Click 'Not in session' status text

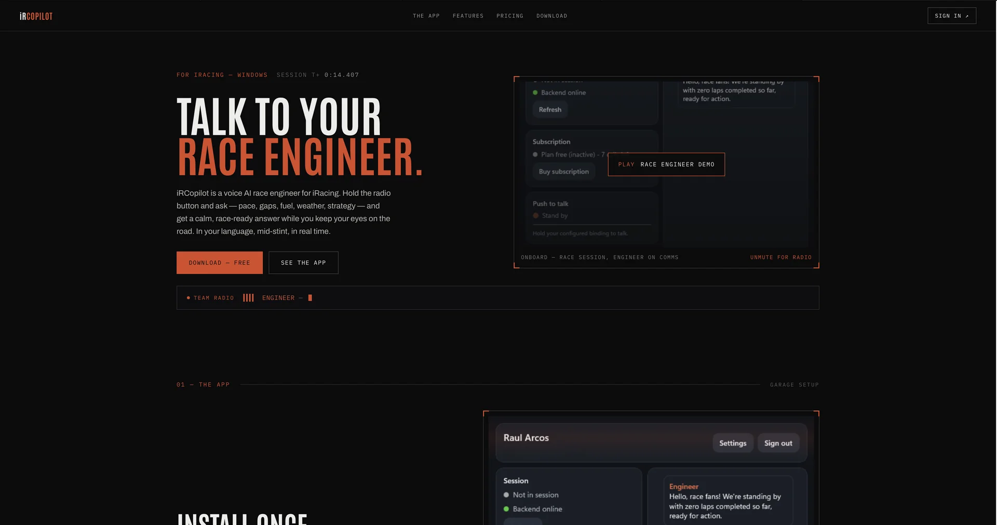coord(535,495)
